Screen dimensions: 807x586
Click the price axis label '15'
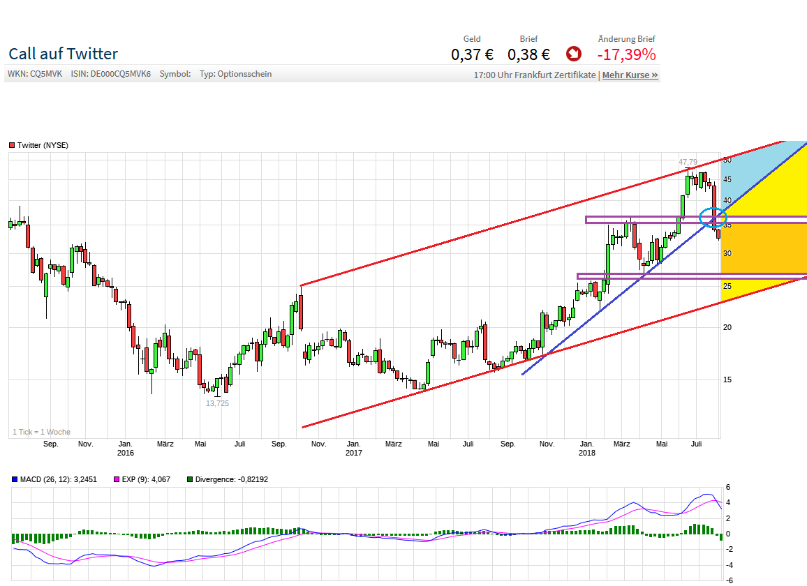[727, 380]
